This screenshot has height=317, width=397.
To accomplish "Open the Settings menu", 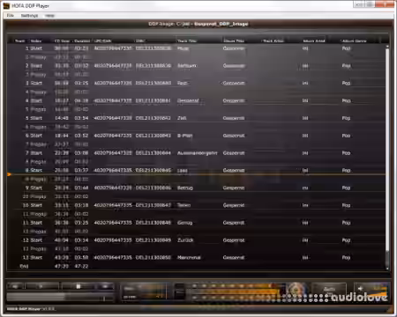I will coord(29,15).
